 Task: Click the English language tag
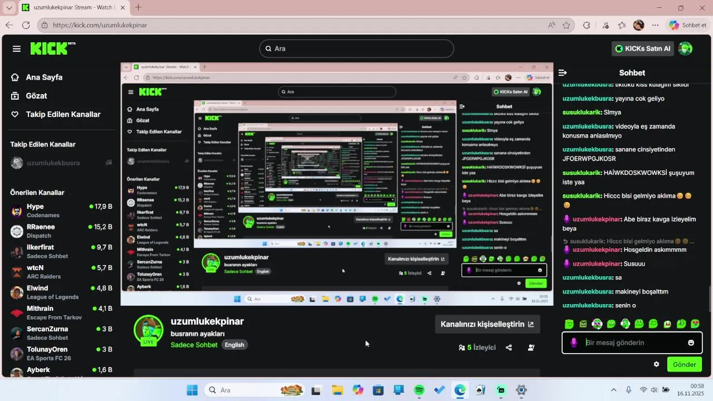click(x=234, y=345)
